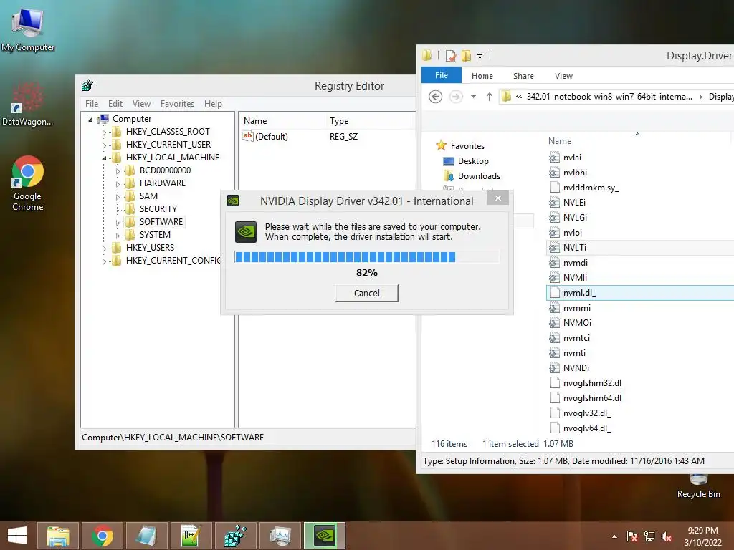The image size is (734, 550).
Task: Click the 82% extraction progress bar
Action: (x=366, y=257)
